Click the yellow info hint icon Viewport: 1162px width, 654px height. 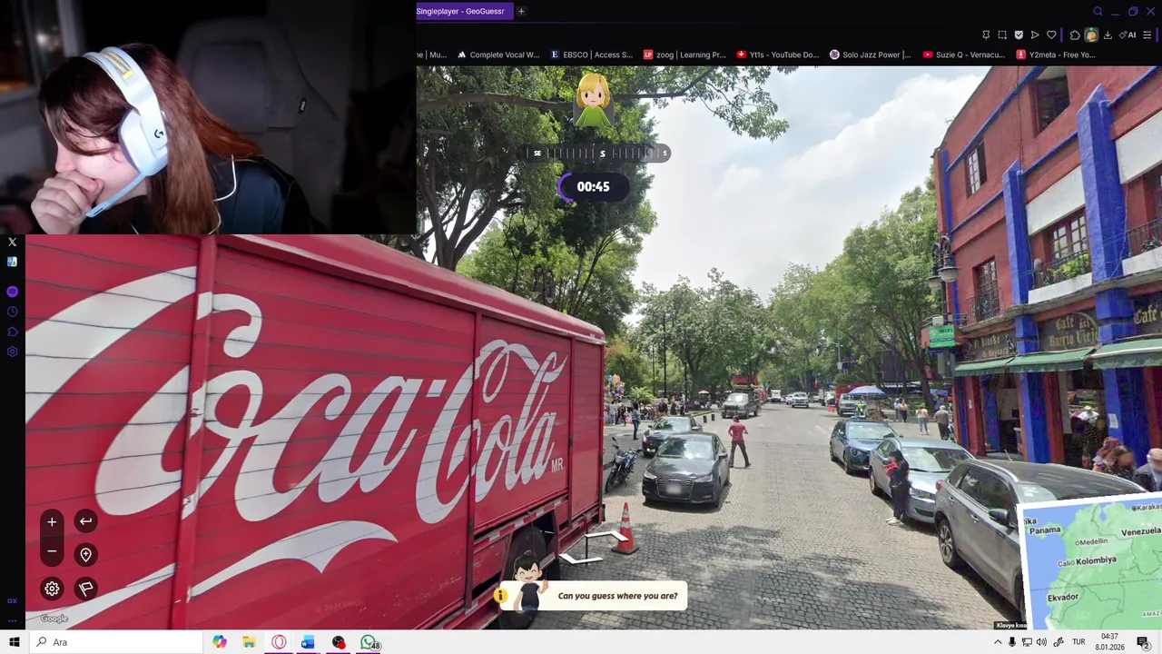tap(500, 596)
